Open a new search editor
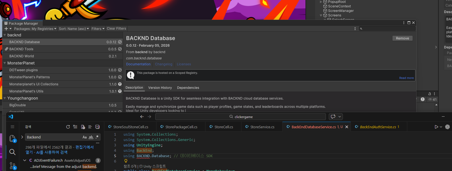The width and height of the screenshot is (452, 171). point(83,127)
